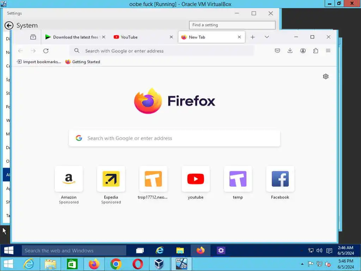Personalize New Tab gear icon

coord(325,77)
